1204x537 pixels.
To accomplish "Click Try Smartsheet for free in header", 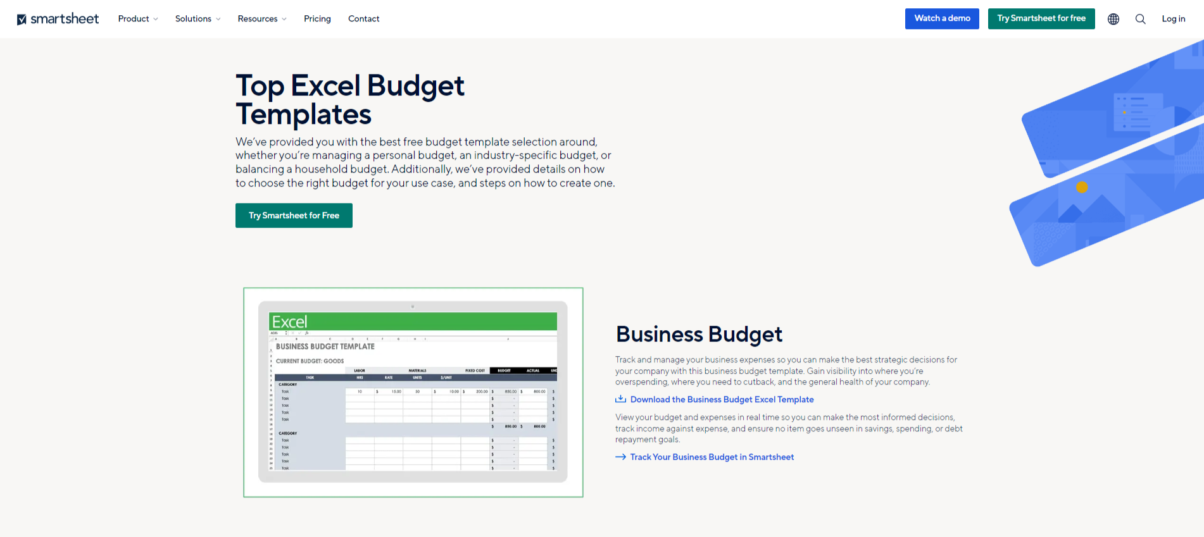I will [1041, 18].
